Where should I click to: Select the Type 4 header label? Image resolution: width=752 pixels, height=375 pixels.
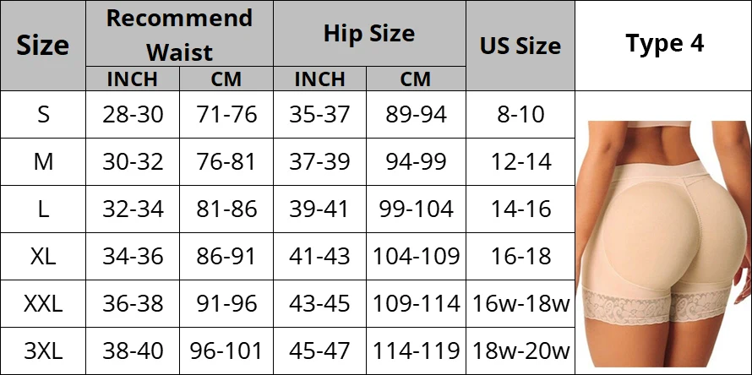[664, 43]
